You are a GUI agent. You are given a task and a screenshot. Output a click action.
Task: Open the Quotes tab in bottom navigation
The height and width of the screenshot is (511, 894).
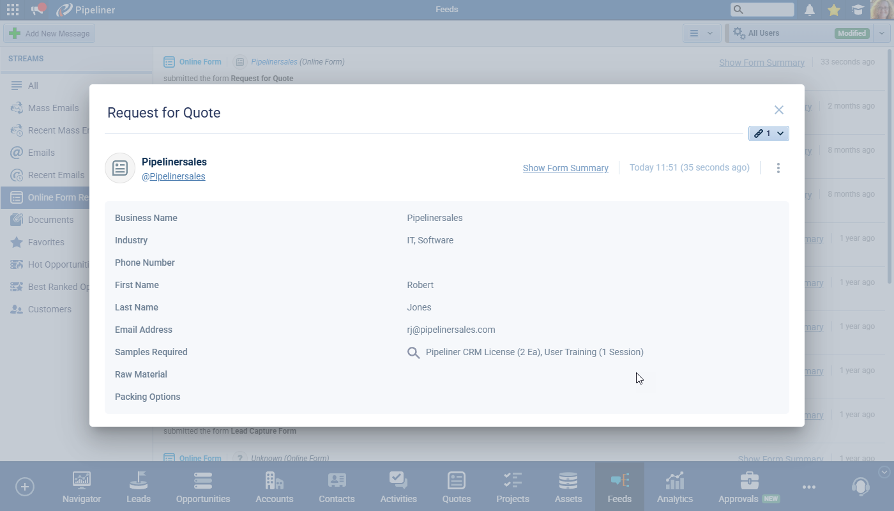click(456, 487)
